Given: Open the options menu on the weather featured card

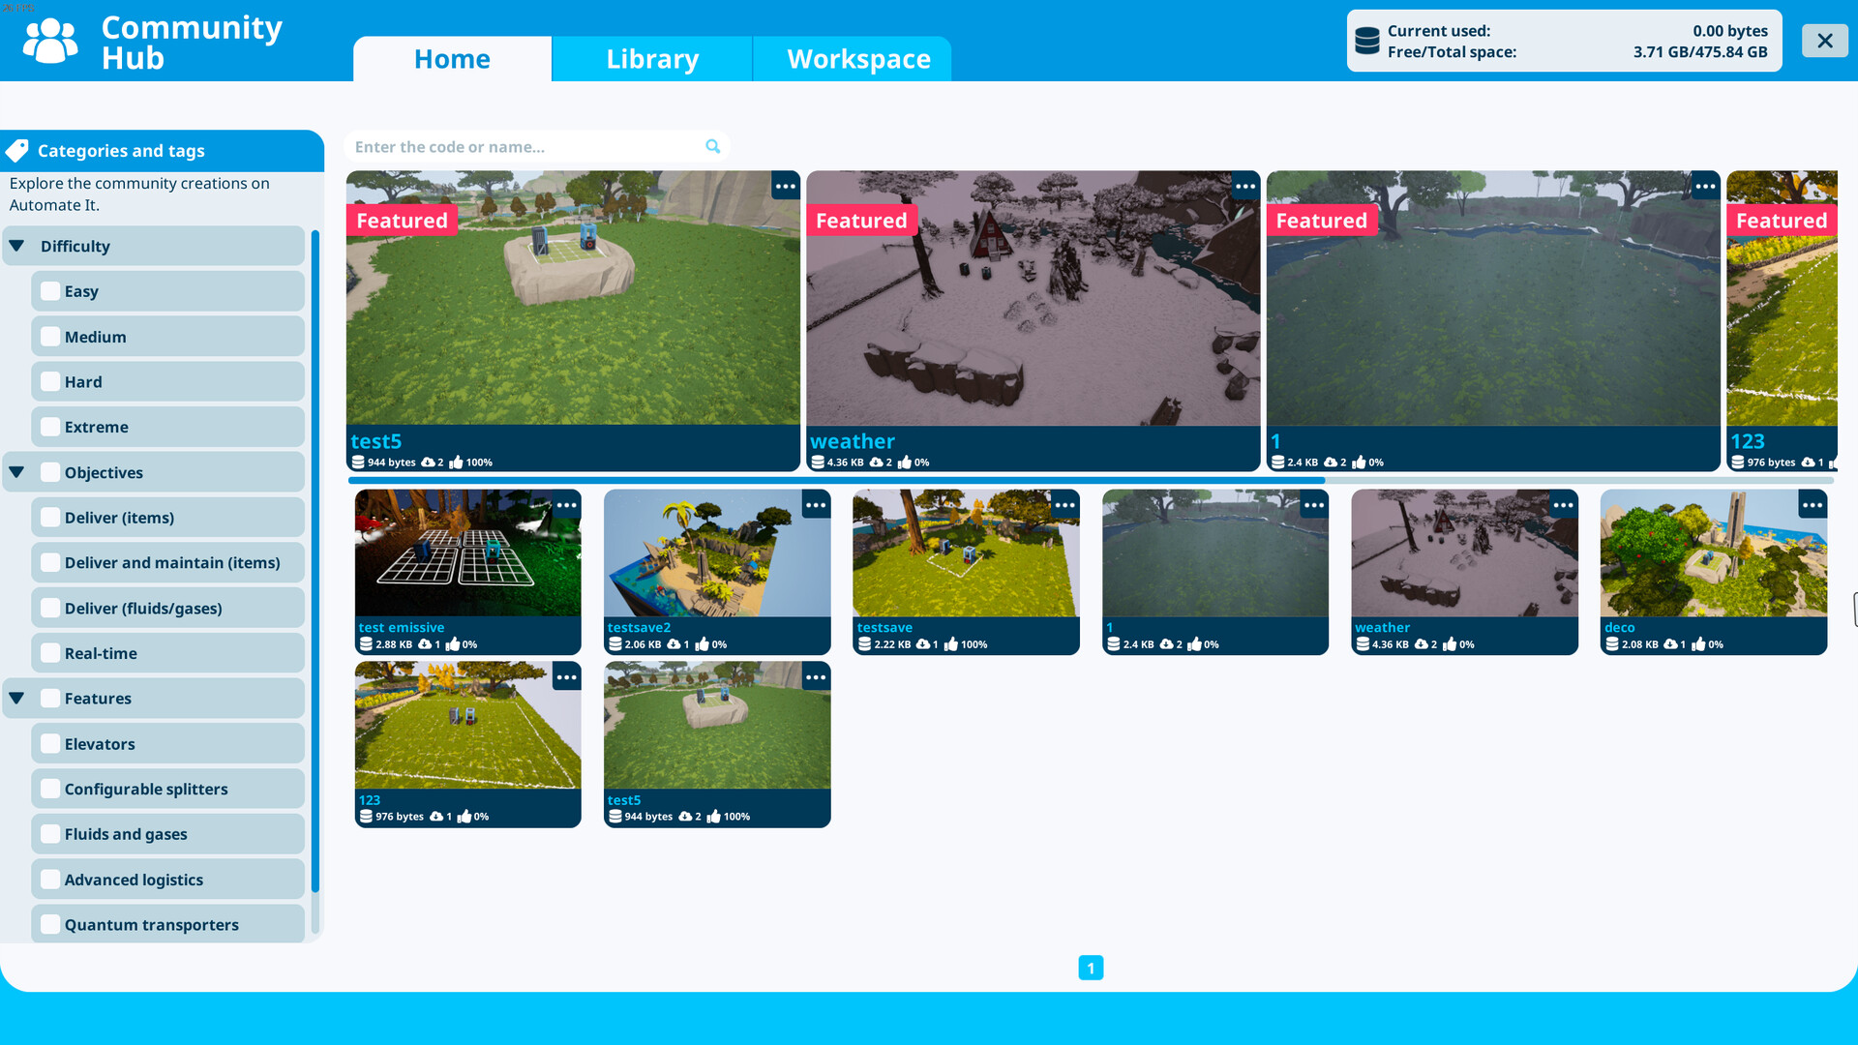Looking at the screenshot, I should click(x=1245, y=186).
